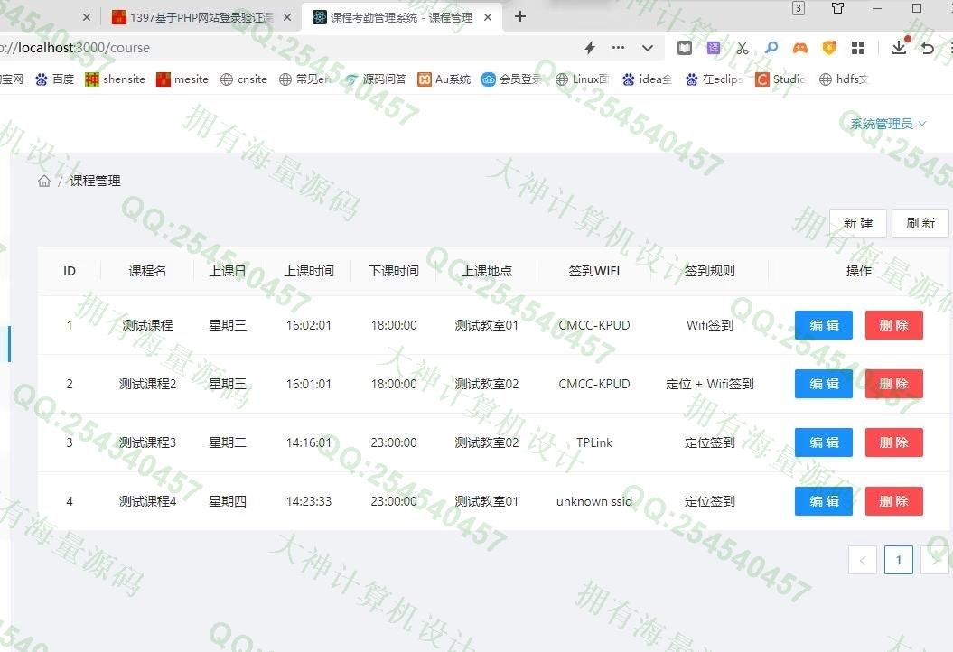Open the mesite bookmark
The height and width of the screenshot is (652, 953).
[182, 79]
